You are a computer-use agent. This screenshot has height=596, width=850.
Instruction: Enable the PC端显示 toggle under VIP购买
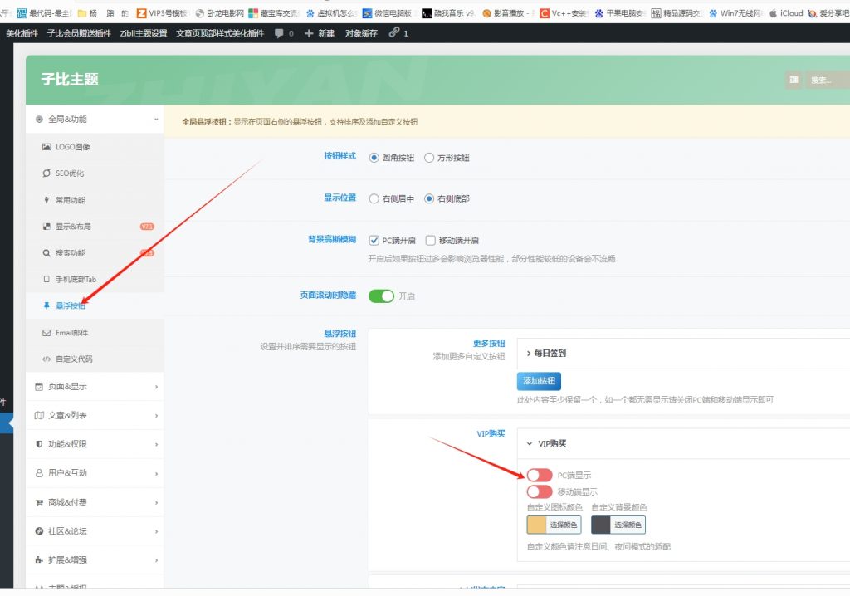coord(540,475)
